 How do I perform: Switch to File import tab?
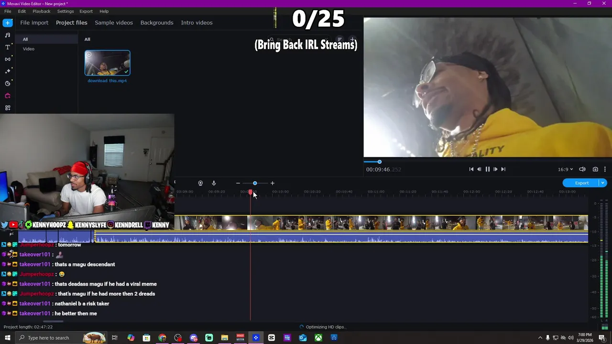click(34, 22)
